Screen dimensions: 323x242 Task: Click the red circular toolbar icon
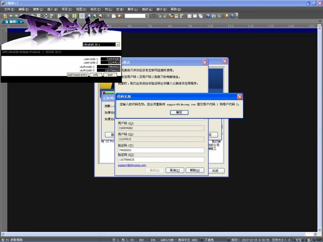click(101, 16)
